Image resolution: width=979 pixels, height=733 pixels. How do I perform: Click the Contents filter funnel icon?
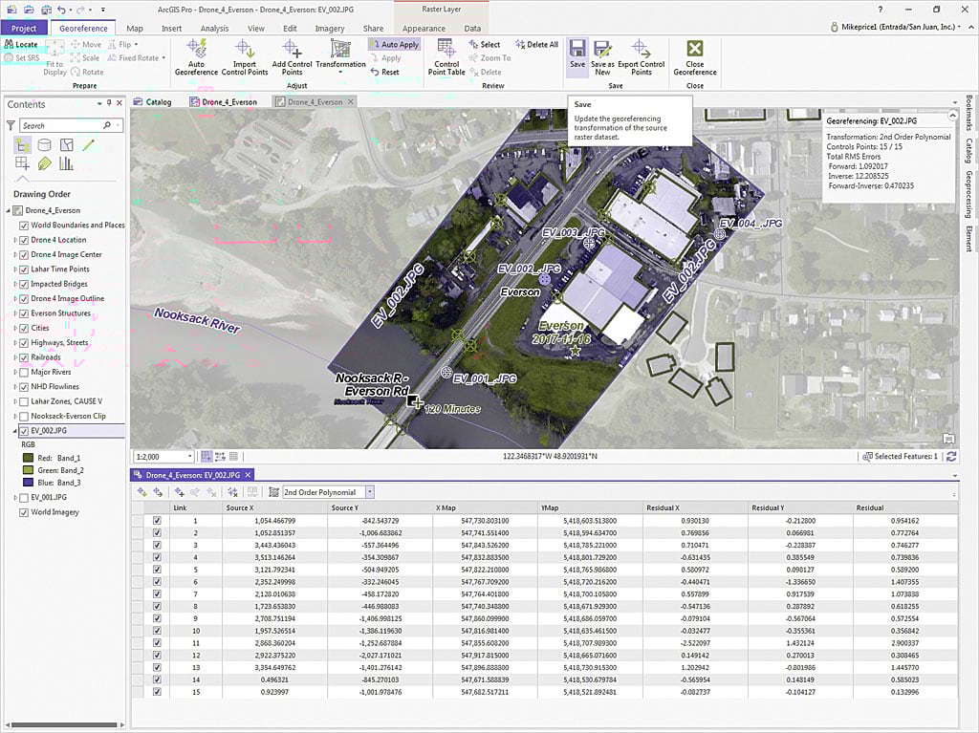pyautogui.click(x=11, y=125)
